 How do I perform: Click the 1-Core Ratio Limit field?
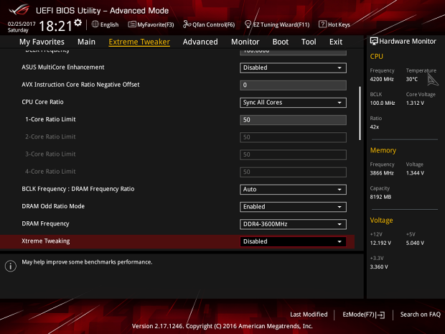click(293, 120)
